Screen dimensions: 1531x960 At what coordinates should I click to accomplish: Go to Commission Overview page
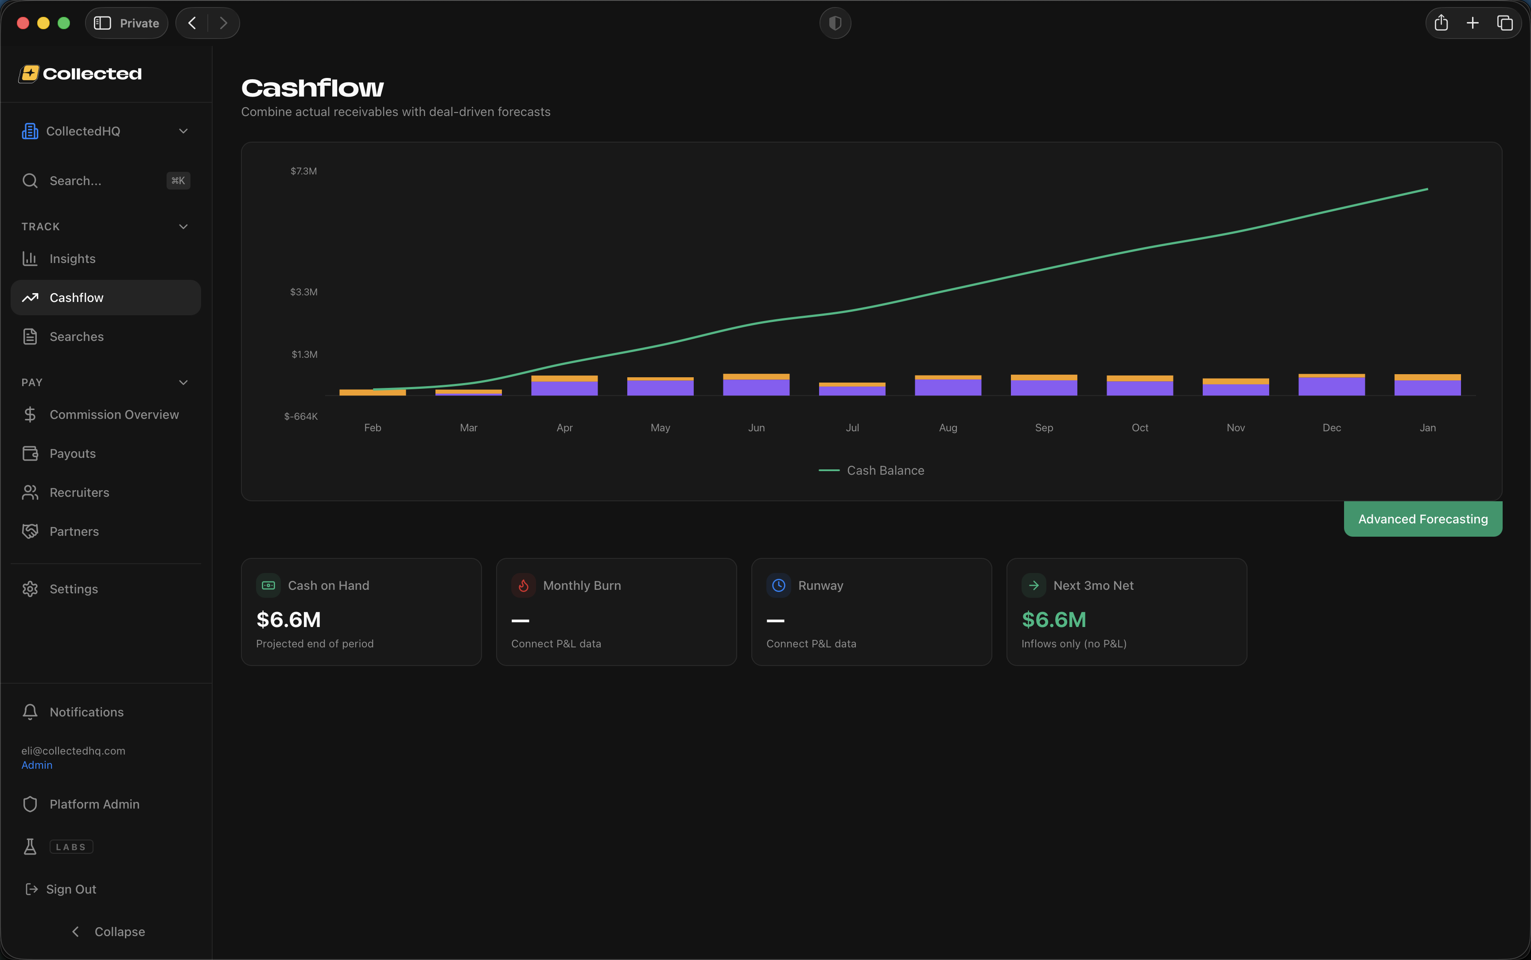114,414
